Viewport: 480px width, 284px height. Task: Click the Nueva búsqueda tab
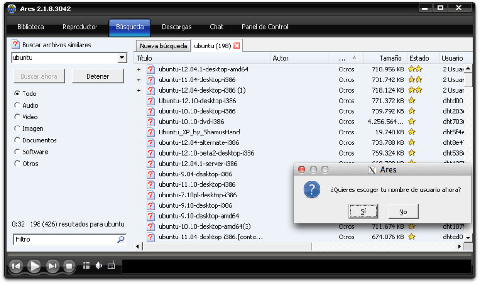[x=163, y=46]
